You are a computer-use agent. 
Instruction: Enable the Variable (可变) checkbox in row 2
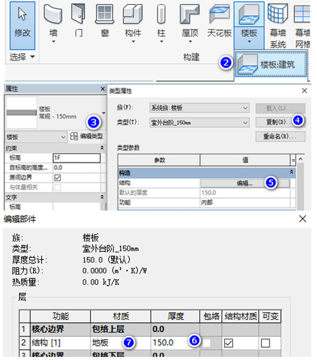pyautogui.click(x=266, y=343)
